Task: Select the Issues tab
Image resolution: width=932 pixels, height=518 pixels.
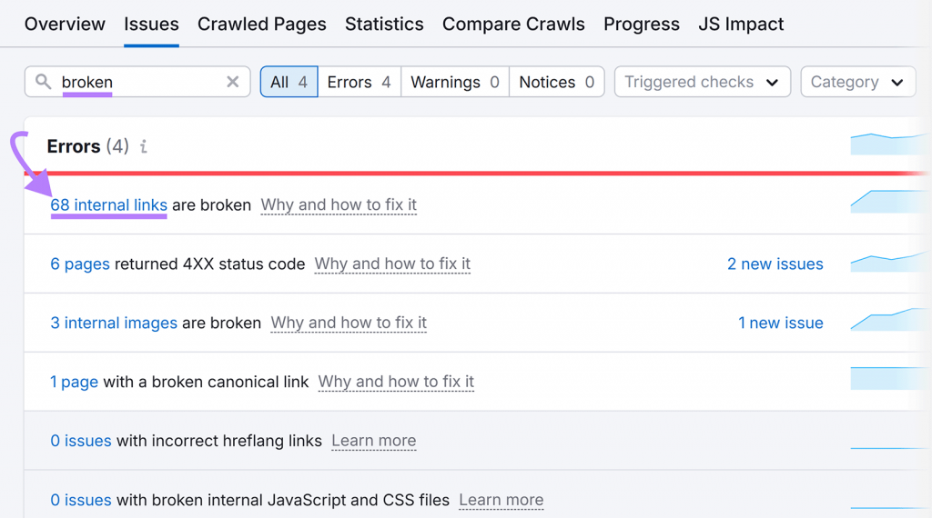Action: tap(151, 24)
